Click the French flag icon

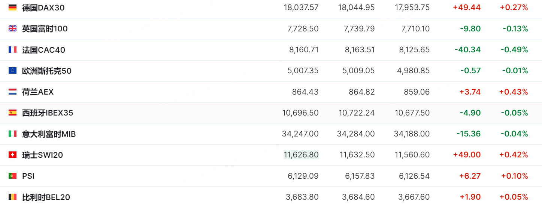click(12, 50)
